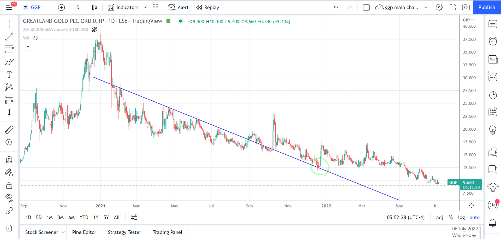Open the prediction and measurement tools
501x239 pixels.
pos(9,100)
